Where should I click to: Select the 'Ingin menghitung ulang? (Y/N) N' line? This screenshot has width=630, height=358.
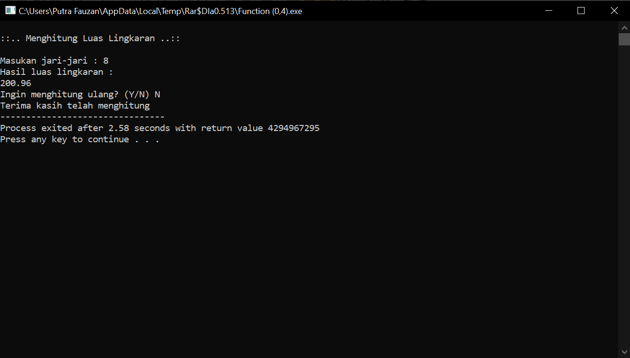click(x=80, y=94)
